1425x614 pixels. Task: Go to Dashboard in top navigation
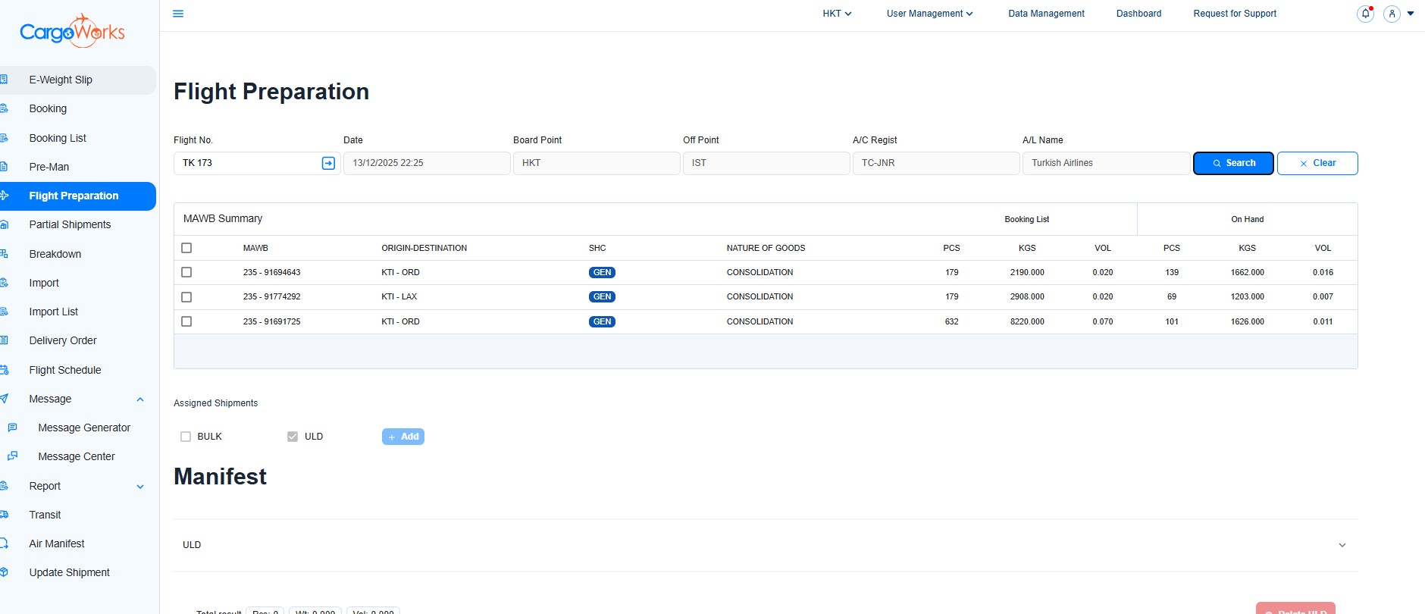pos(1138,14)
